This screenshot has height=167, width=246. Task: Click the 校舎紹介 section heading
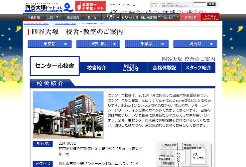click(50, 84)
